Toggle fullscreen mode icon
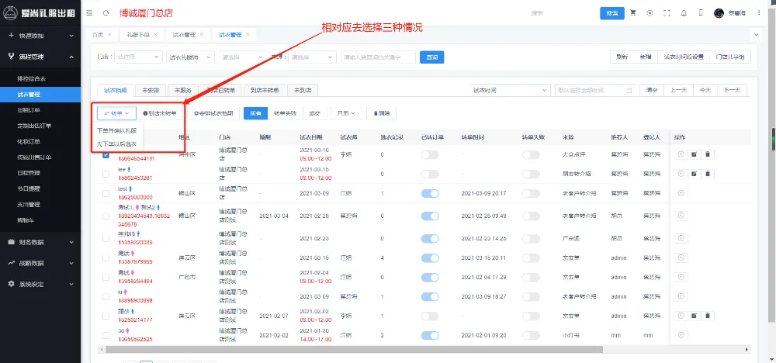 [x=667, y=13]
